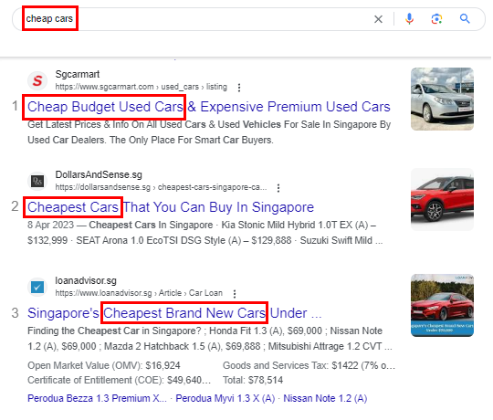Click the red SUV thumbnail for DollarsAndSense
The height and width of the screenshot is (420, 493).
[x=442, y=199]
